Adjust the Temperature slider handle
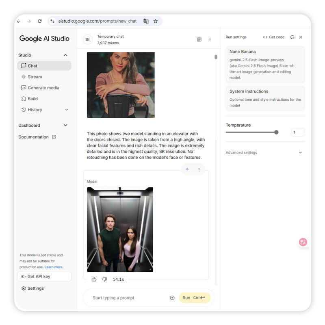325x325 pixels. coord(276,132)
